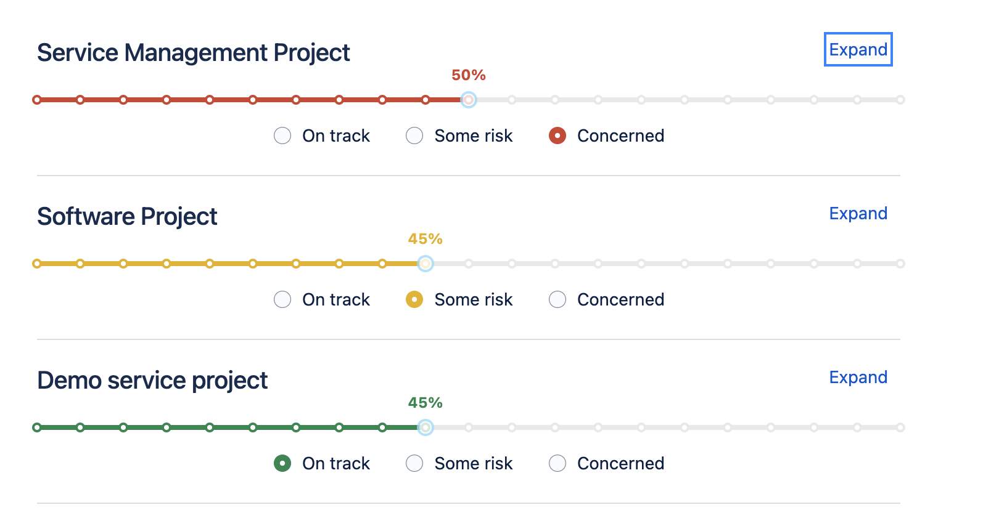Viewport: 983px width, 510px height.
Task: Set Software Project status to Concerned
Action: click(x=557, y=299)
